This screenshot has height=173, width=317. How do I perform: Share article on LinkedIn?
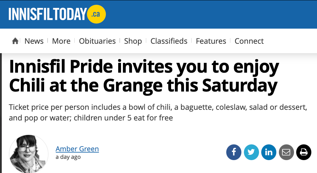(269, 153)
